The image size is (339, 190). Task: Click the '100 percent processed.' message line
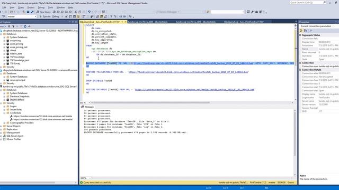(x=97, y=130)
